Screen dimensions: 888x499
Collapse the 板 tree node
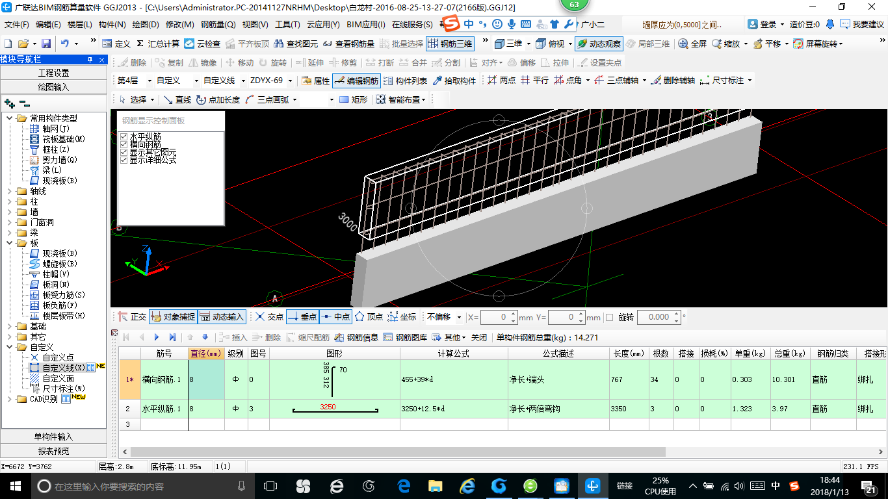tap(10, 243)
